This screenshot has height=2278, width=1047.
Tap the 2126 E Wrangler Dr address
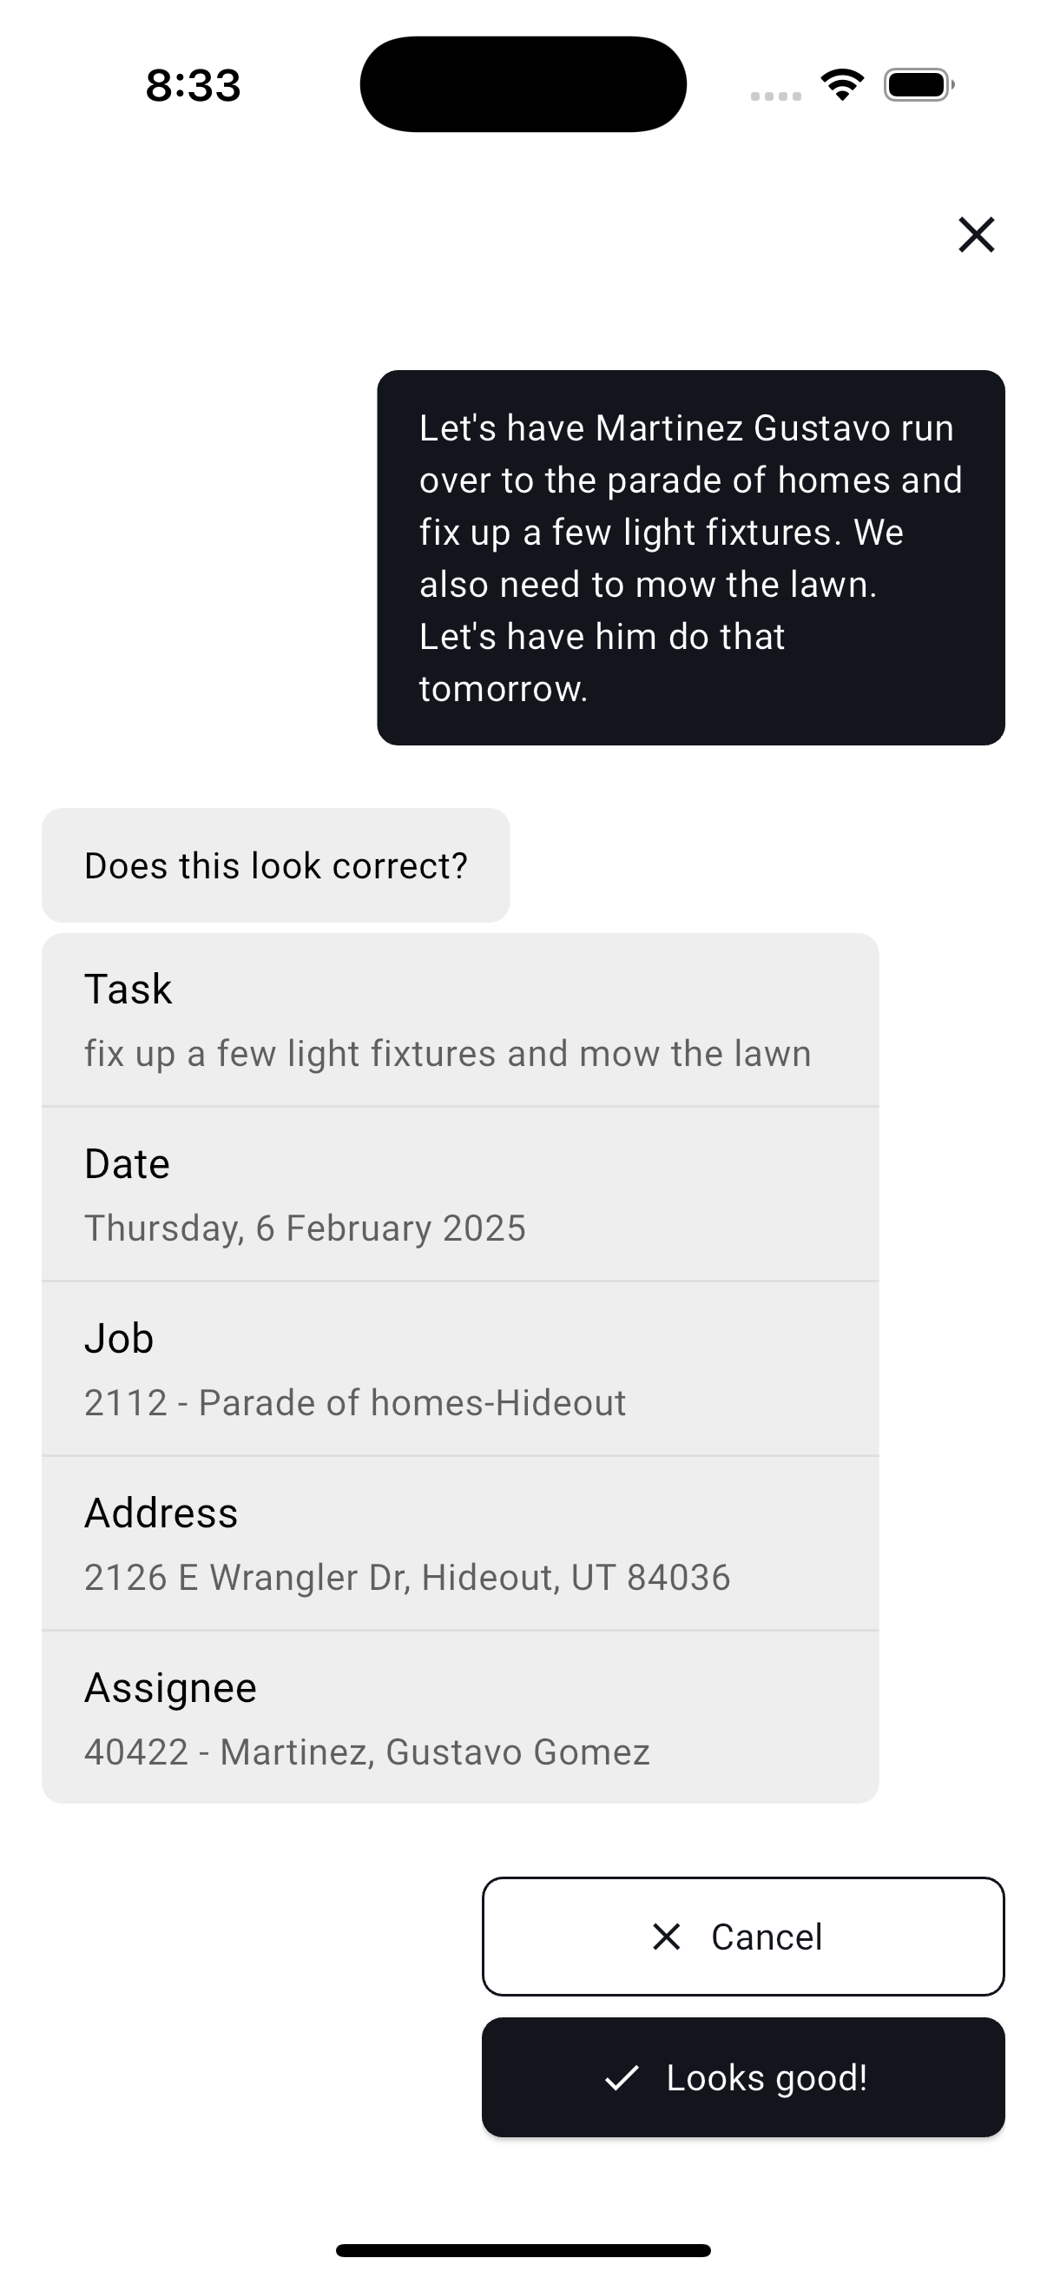point(406,1577)
